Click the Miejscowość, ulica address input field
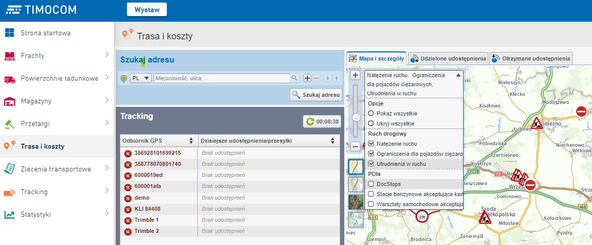The width and height of the screenshot is (592, 245). click(221, 78)
